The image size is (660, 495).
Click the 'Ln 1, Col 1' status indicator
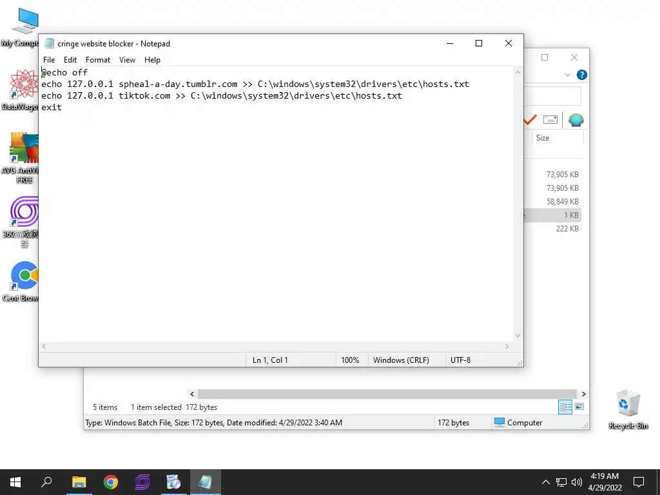270,360
